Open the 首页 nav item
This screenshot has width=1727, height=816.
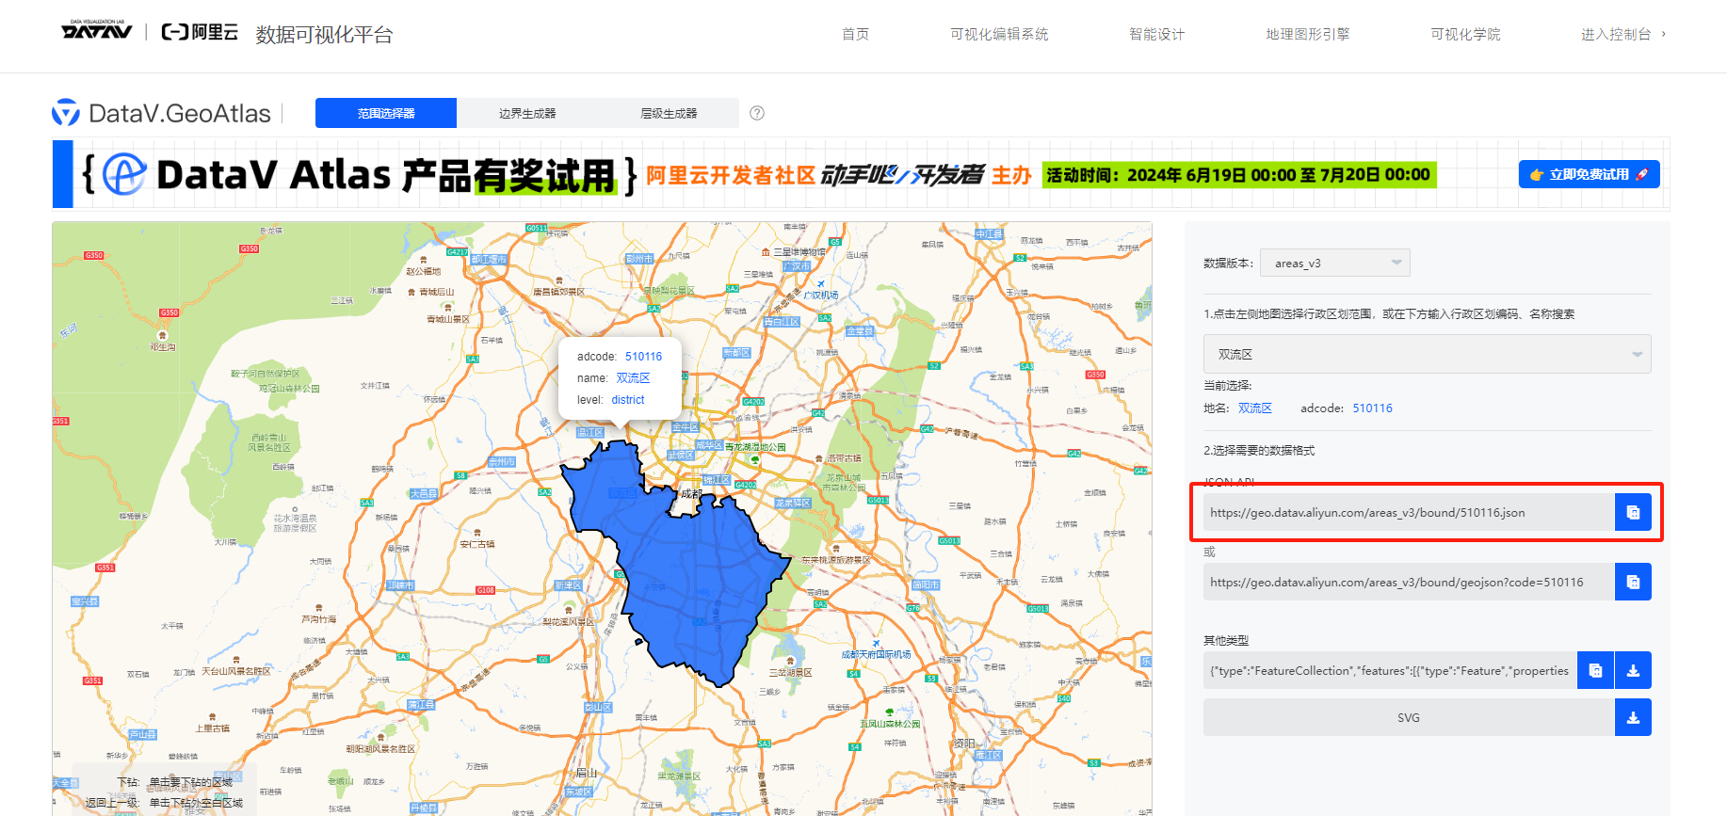click(x=855, y=34)
